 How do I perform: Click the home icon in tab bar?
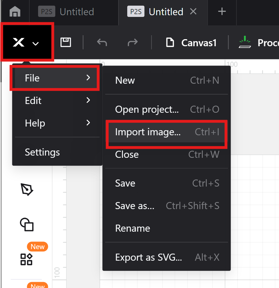click(x=15, y=12)
